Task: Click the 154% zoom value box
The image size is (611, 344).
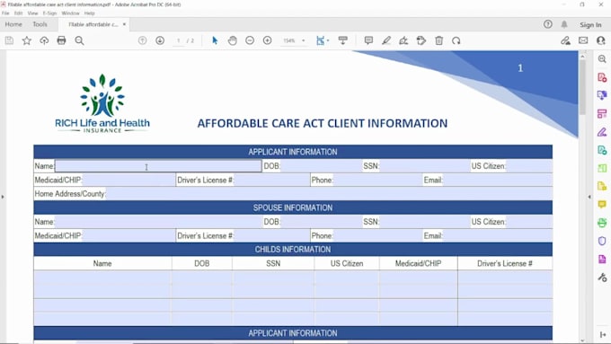Action: tap(289, 40)
